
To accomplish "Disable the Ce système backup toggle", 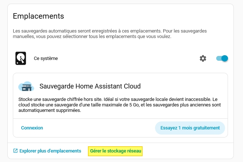I will click(222, 59).
